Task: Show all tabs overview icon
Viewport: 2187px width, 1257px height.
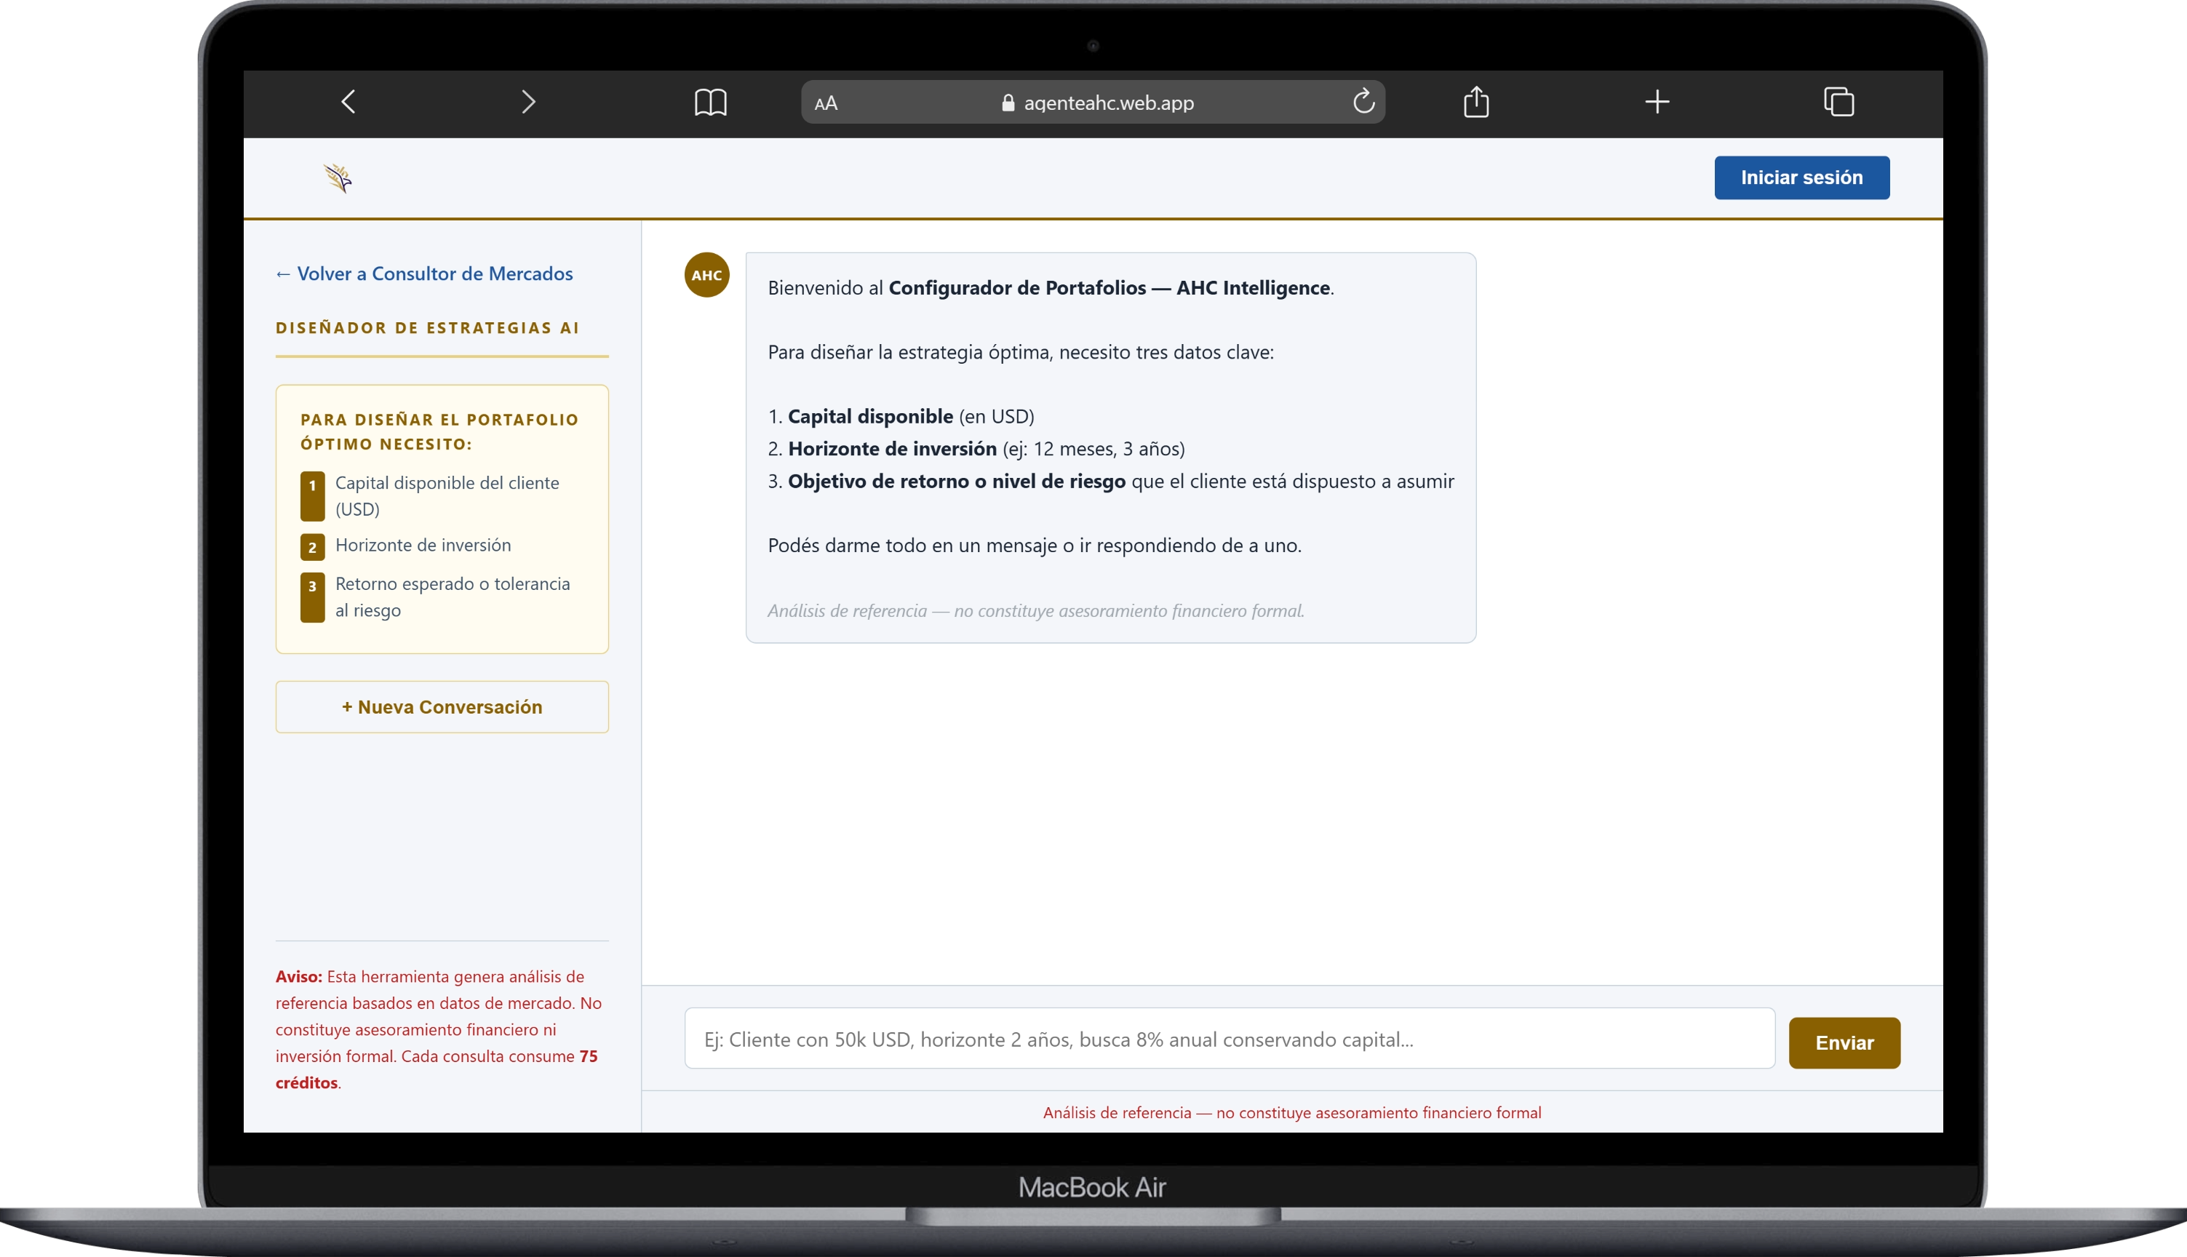Action: click(1839, 102)
